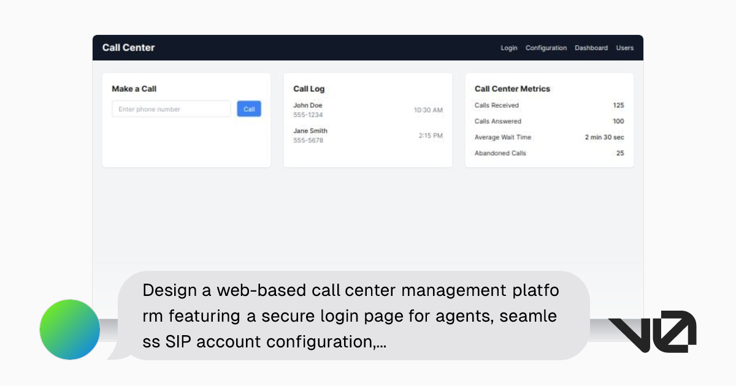The height and width of the screenshot is (386, 736).
Task: Open the Users section
Action: pos(624,48)
